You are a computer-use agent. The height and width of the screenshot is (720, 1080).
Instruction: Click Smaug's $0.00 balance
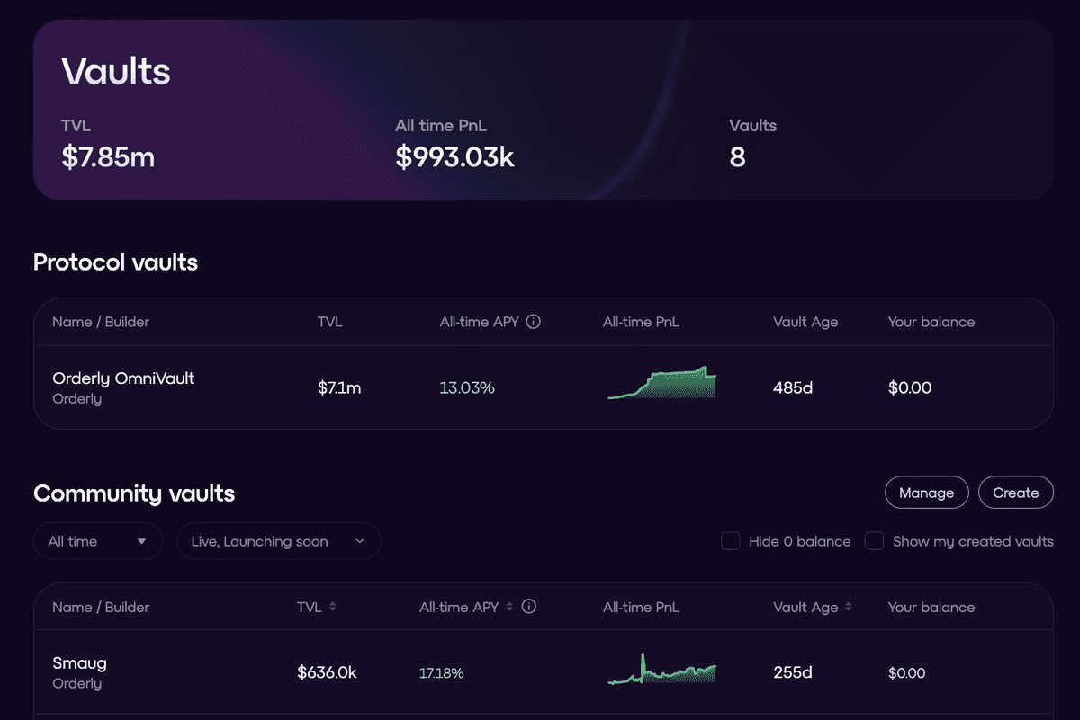(x=906, y=673)
